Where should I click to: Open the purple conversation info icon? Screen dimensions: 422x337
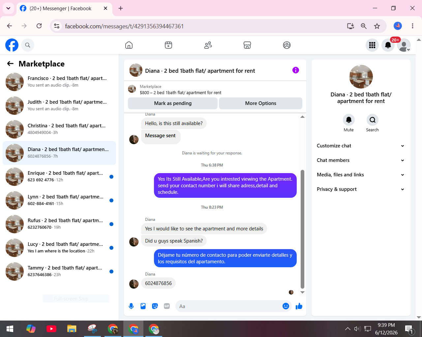tap(296, 70)
